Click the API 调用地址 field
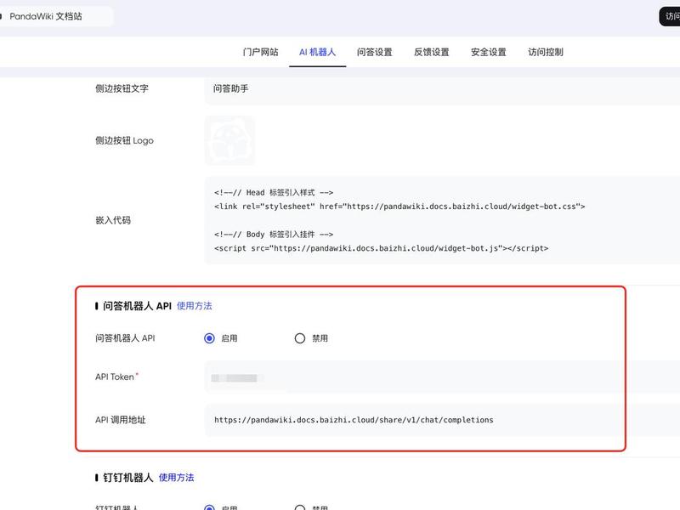Viewport: 680px width, 510px height. pyautogui.click(x=442, y=420)
